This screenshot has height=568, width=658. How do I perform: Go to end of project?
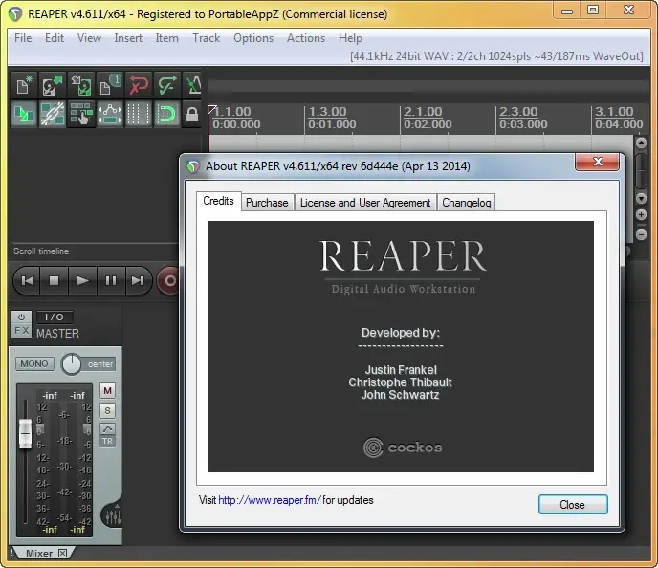coord(138,280)
